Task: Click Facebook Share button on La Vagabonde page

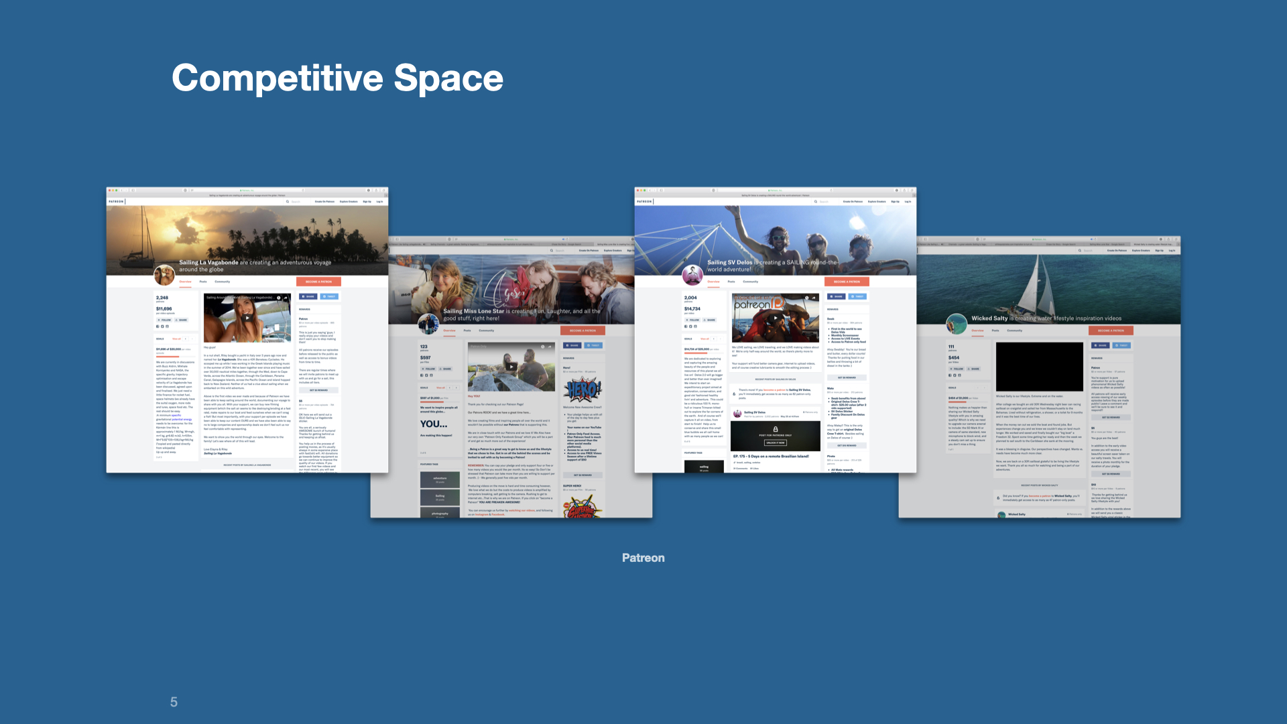Action: coord(308,296)
